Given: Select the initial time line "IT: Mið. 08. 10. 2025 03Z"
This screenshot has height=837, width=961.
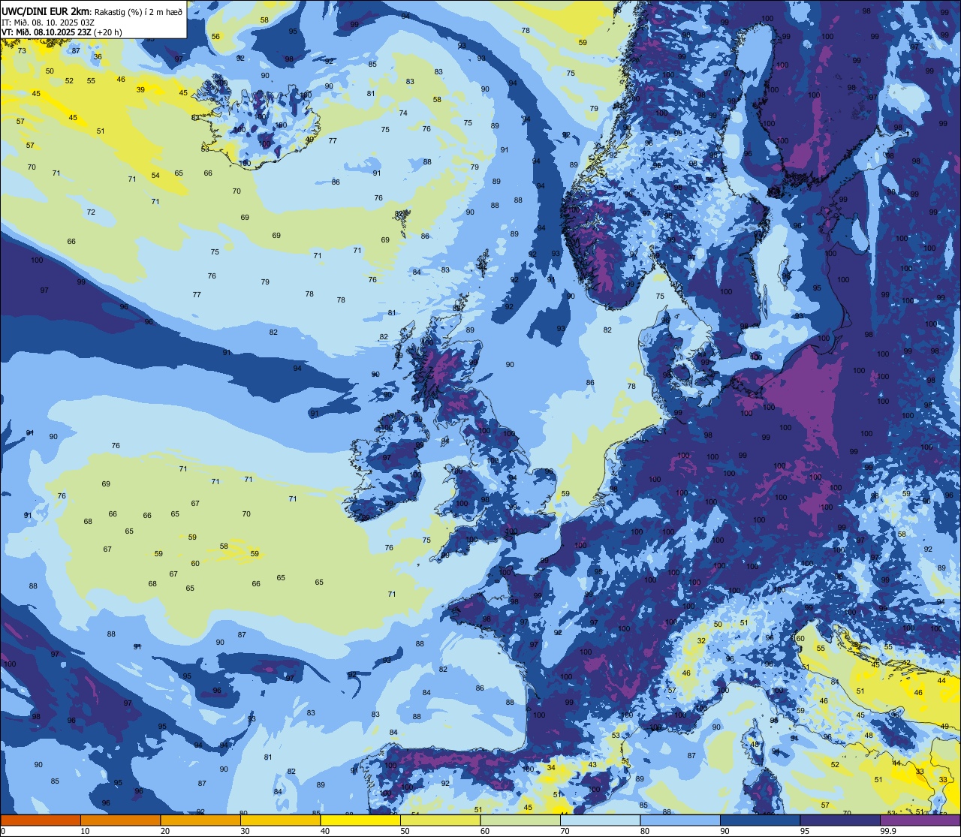Looking at the screenshot, I should (48, 22).
